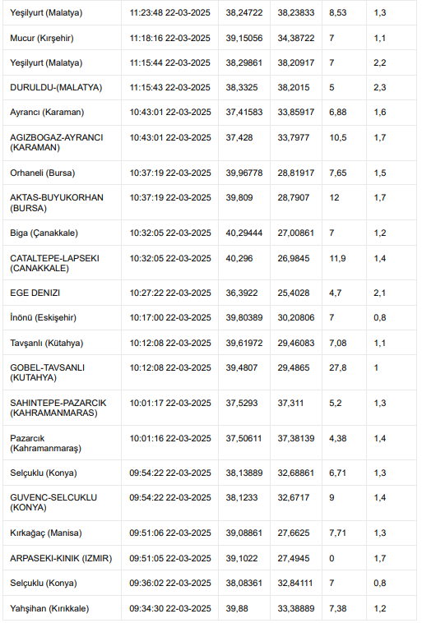The width and height of the screenshot is (422, 623).
Task: Select the SAHINTEPE-PAZARCIK (KAHRAMANMARAS) entry
Action: point(58,408)
